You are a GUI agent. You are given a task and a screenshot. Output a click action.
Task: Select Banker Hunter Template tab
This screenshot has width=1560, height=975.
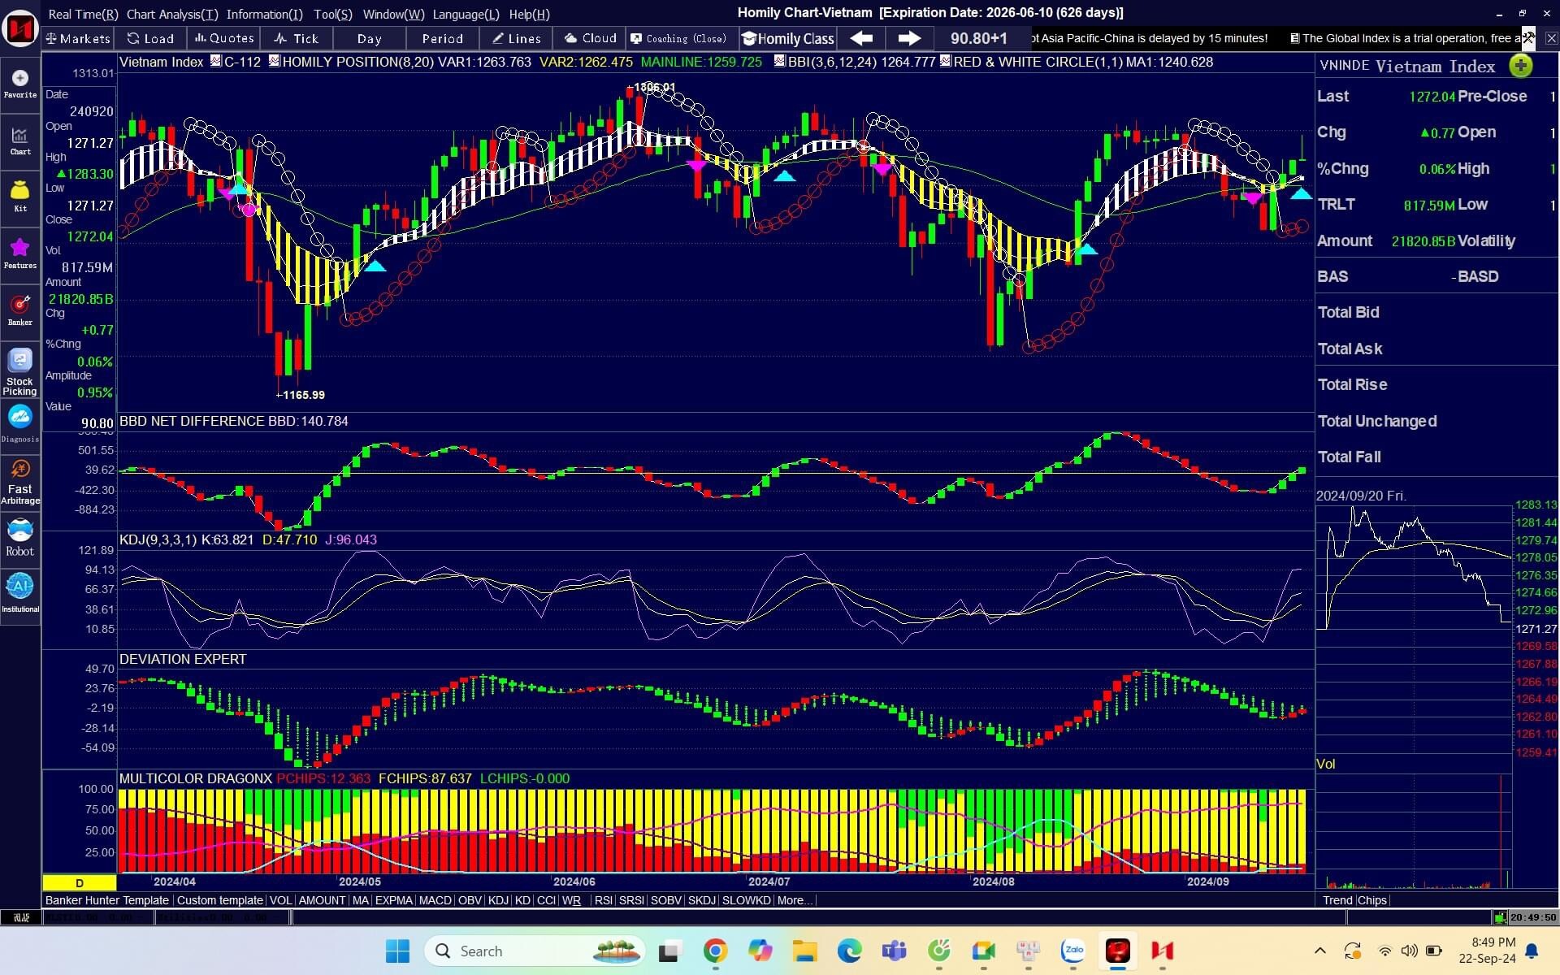107,900
